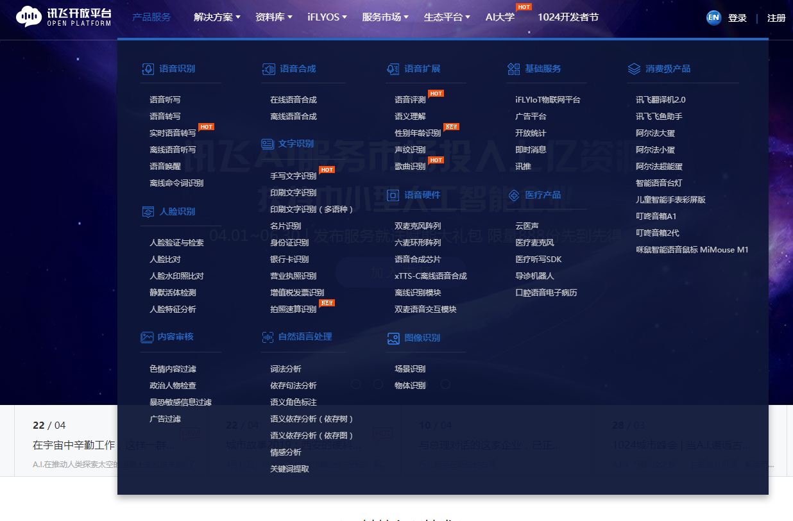This screenshot has height=521, width=793.
Task: Click the iFLYTEK Open Platform logo
Action: coord(64,17)
